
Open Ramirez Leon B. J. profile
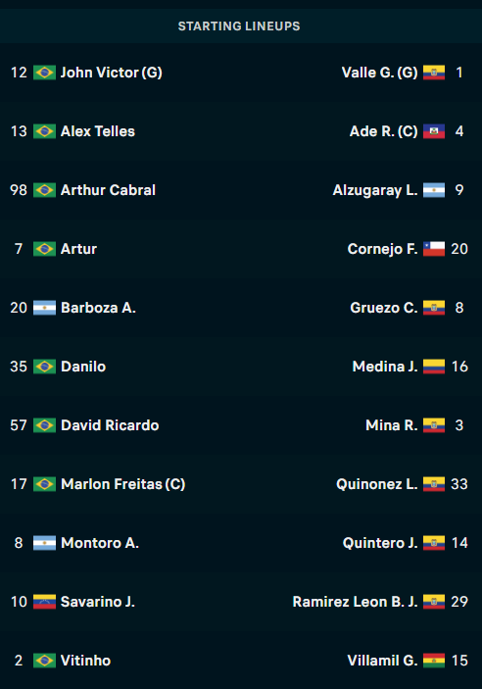click(355, 602)
